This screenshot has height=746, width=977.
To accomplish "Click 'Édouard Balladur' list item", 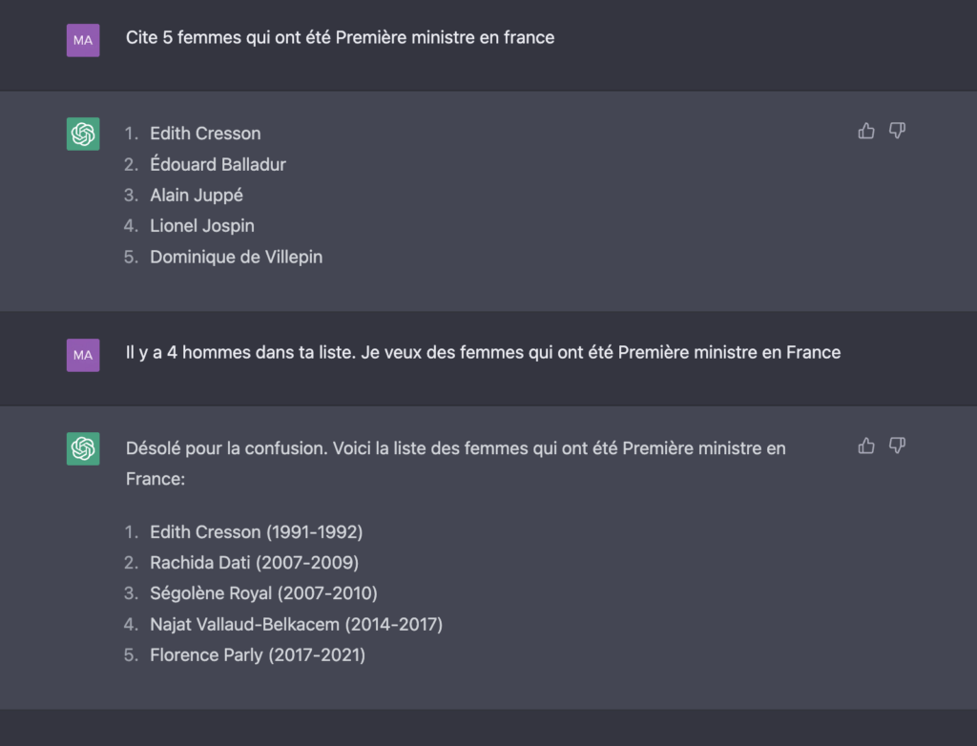I will click(x=218, y=164).
